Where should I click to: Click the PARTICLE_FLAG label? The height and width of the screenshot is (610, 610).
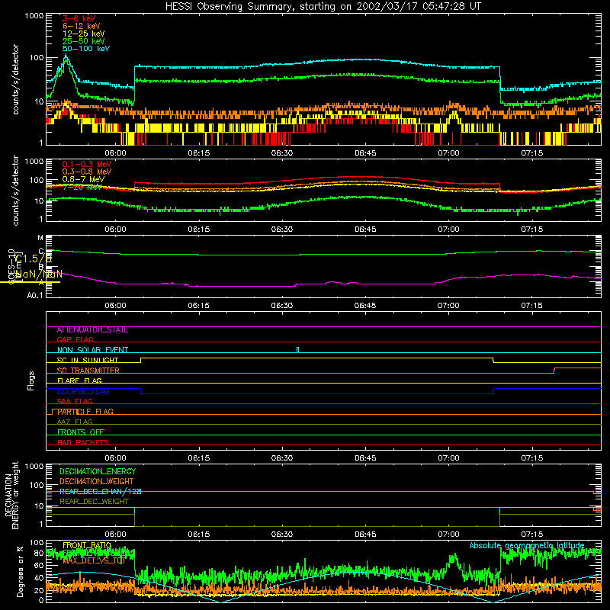click(85, 412)
